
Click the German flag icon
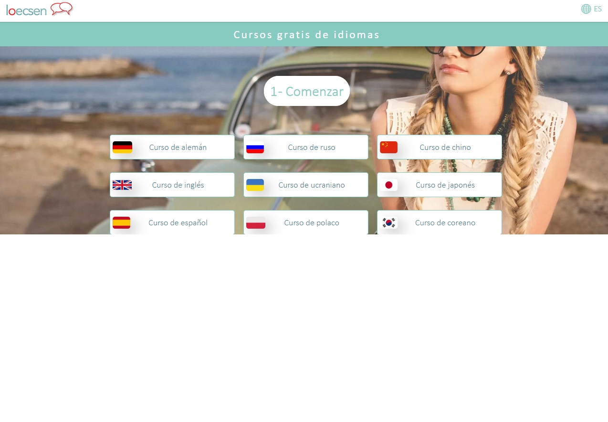[122, 148]
